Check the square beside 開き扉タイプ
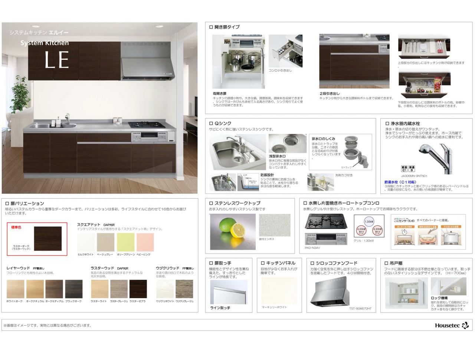This screenshot has width=475, height=353. pos(211,27)
